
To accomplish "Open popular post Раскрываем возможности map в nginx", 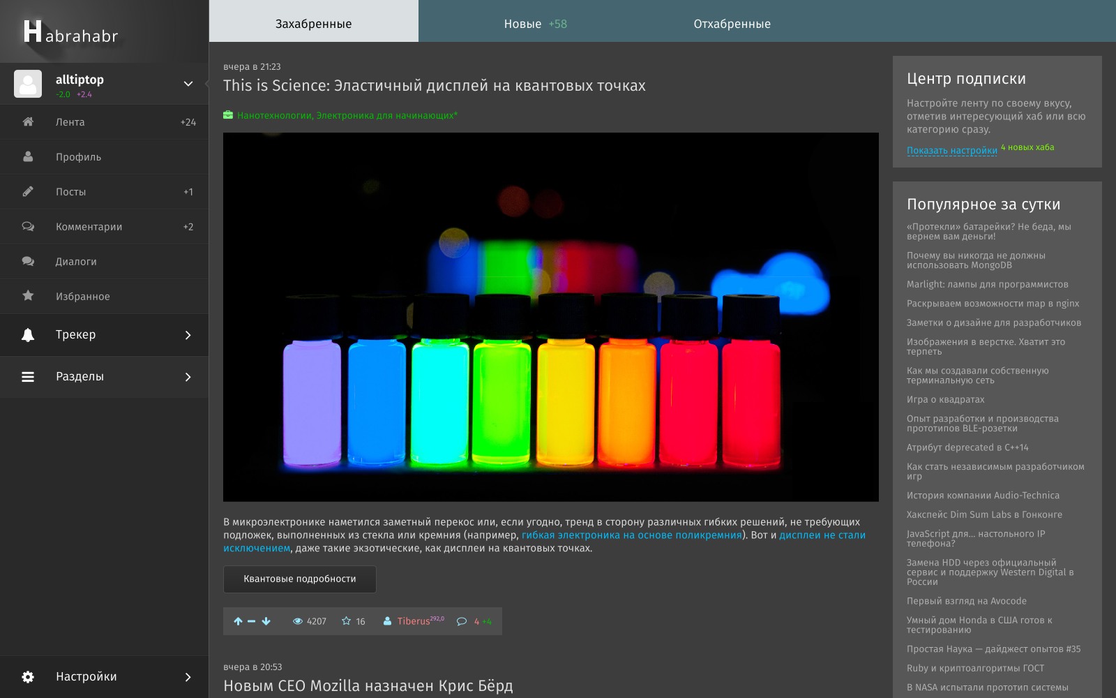I will [x=993, y=304].
